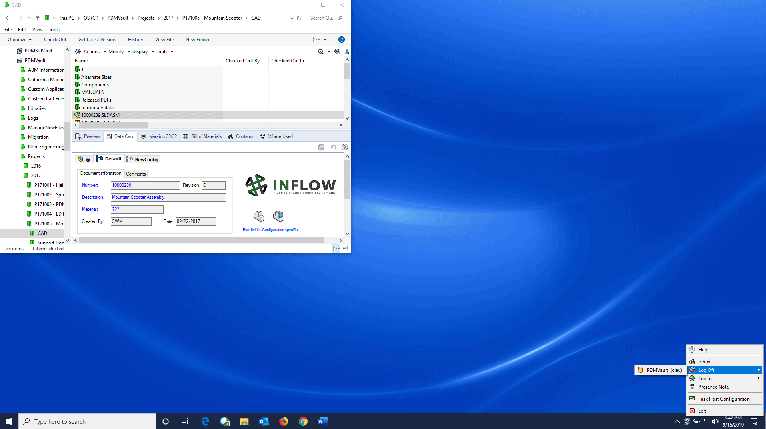Open the view layout options dropdown arrow
The width and height of the screenshot is (766, 429).
click(x=325, y=40)
